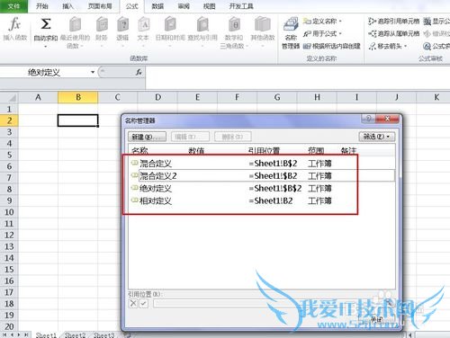
Task: Open Use in Formula dropdown arrow
Action: click(x=340, y=33)
